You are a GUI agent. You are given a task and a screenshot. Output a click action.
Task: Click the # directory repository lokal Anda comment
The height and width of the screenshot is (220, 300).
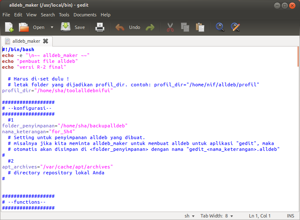pos(56,173)
